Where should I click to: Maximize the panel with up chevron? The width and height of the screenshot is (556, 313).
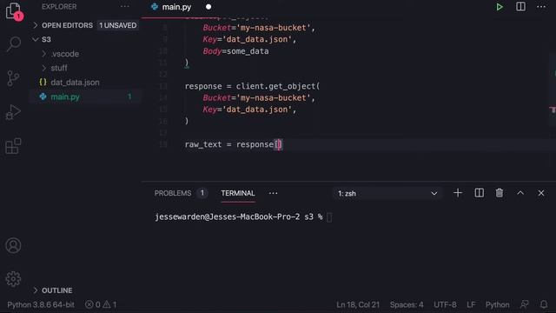coord(520,193)
